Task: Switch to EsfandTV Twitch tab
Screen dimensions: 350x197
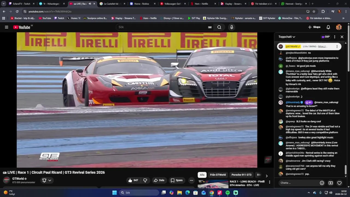Action: point(21,4)
